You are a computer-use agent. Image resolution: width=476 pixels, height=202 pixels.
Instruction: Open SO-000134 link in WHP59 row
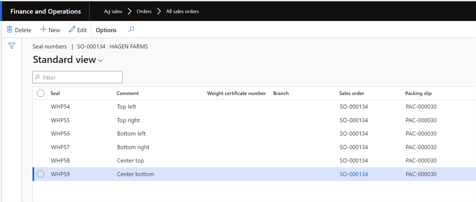tap(353, 174)
